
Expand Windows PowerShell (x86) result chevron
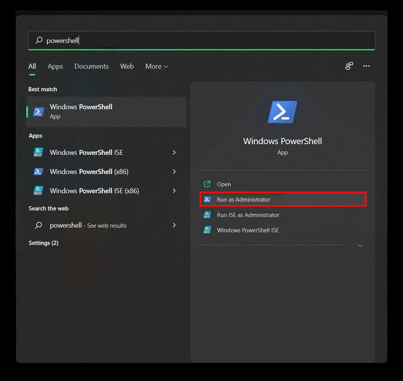coord(174,172)
